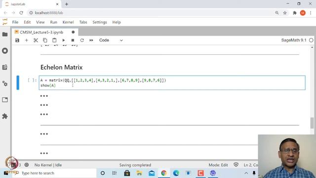Viewport: 316px width, 178px height.
Task: Click the Windows search box
Action: click(x=54, y=173)
